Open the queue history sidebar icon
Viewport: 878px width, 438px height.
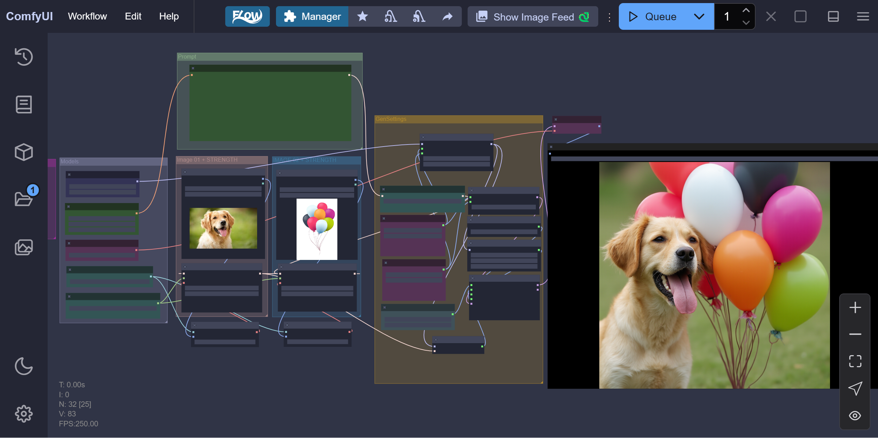tap(24, 57)
